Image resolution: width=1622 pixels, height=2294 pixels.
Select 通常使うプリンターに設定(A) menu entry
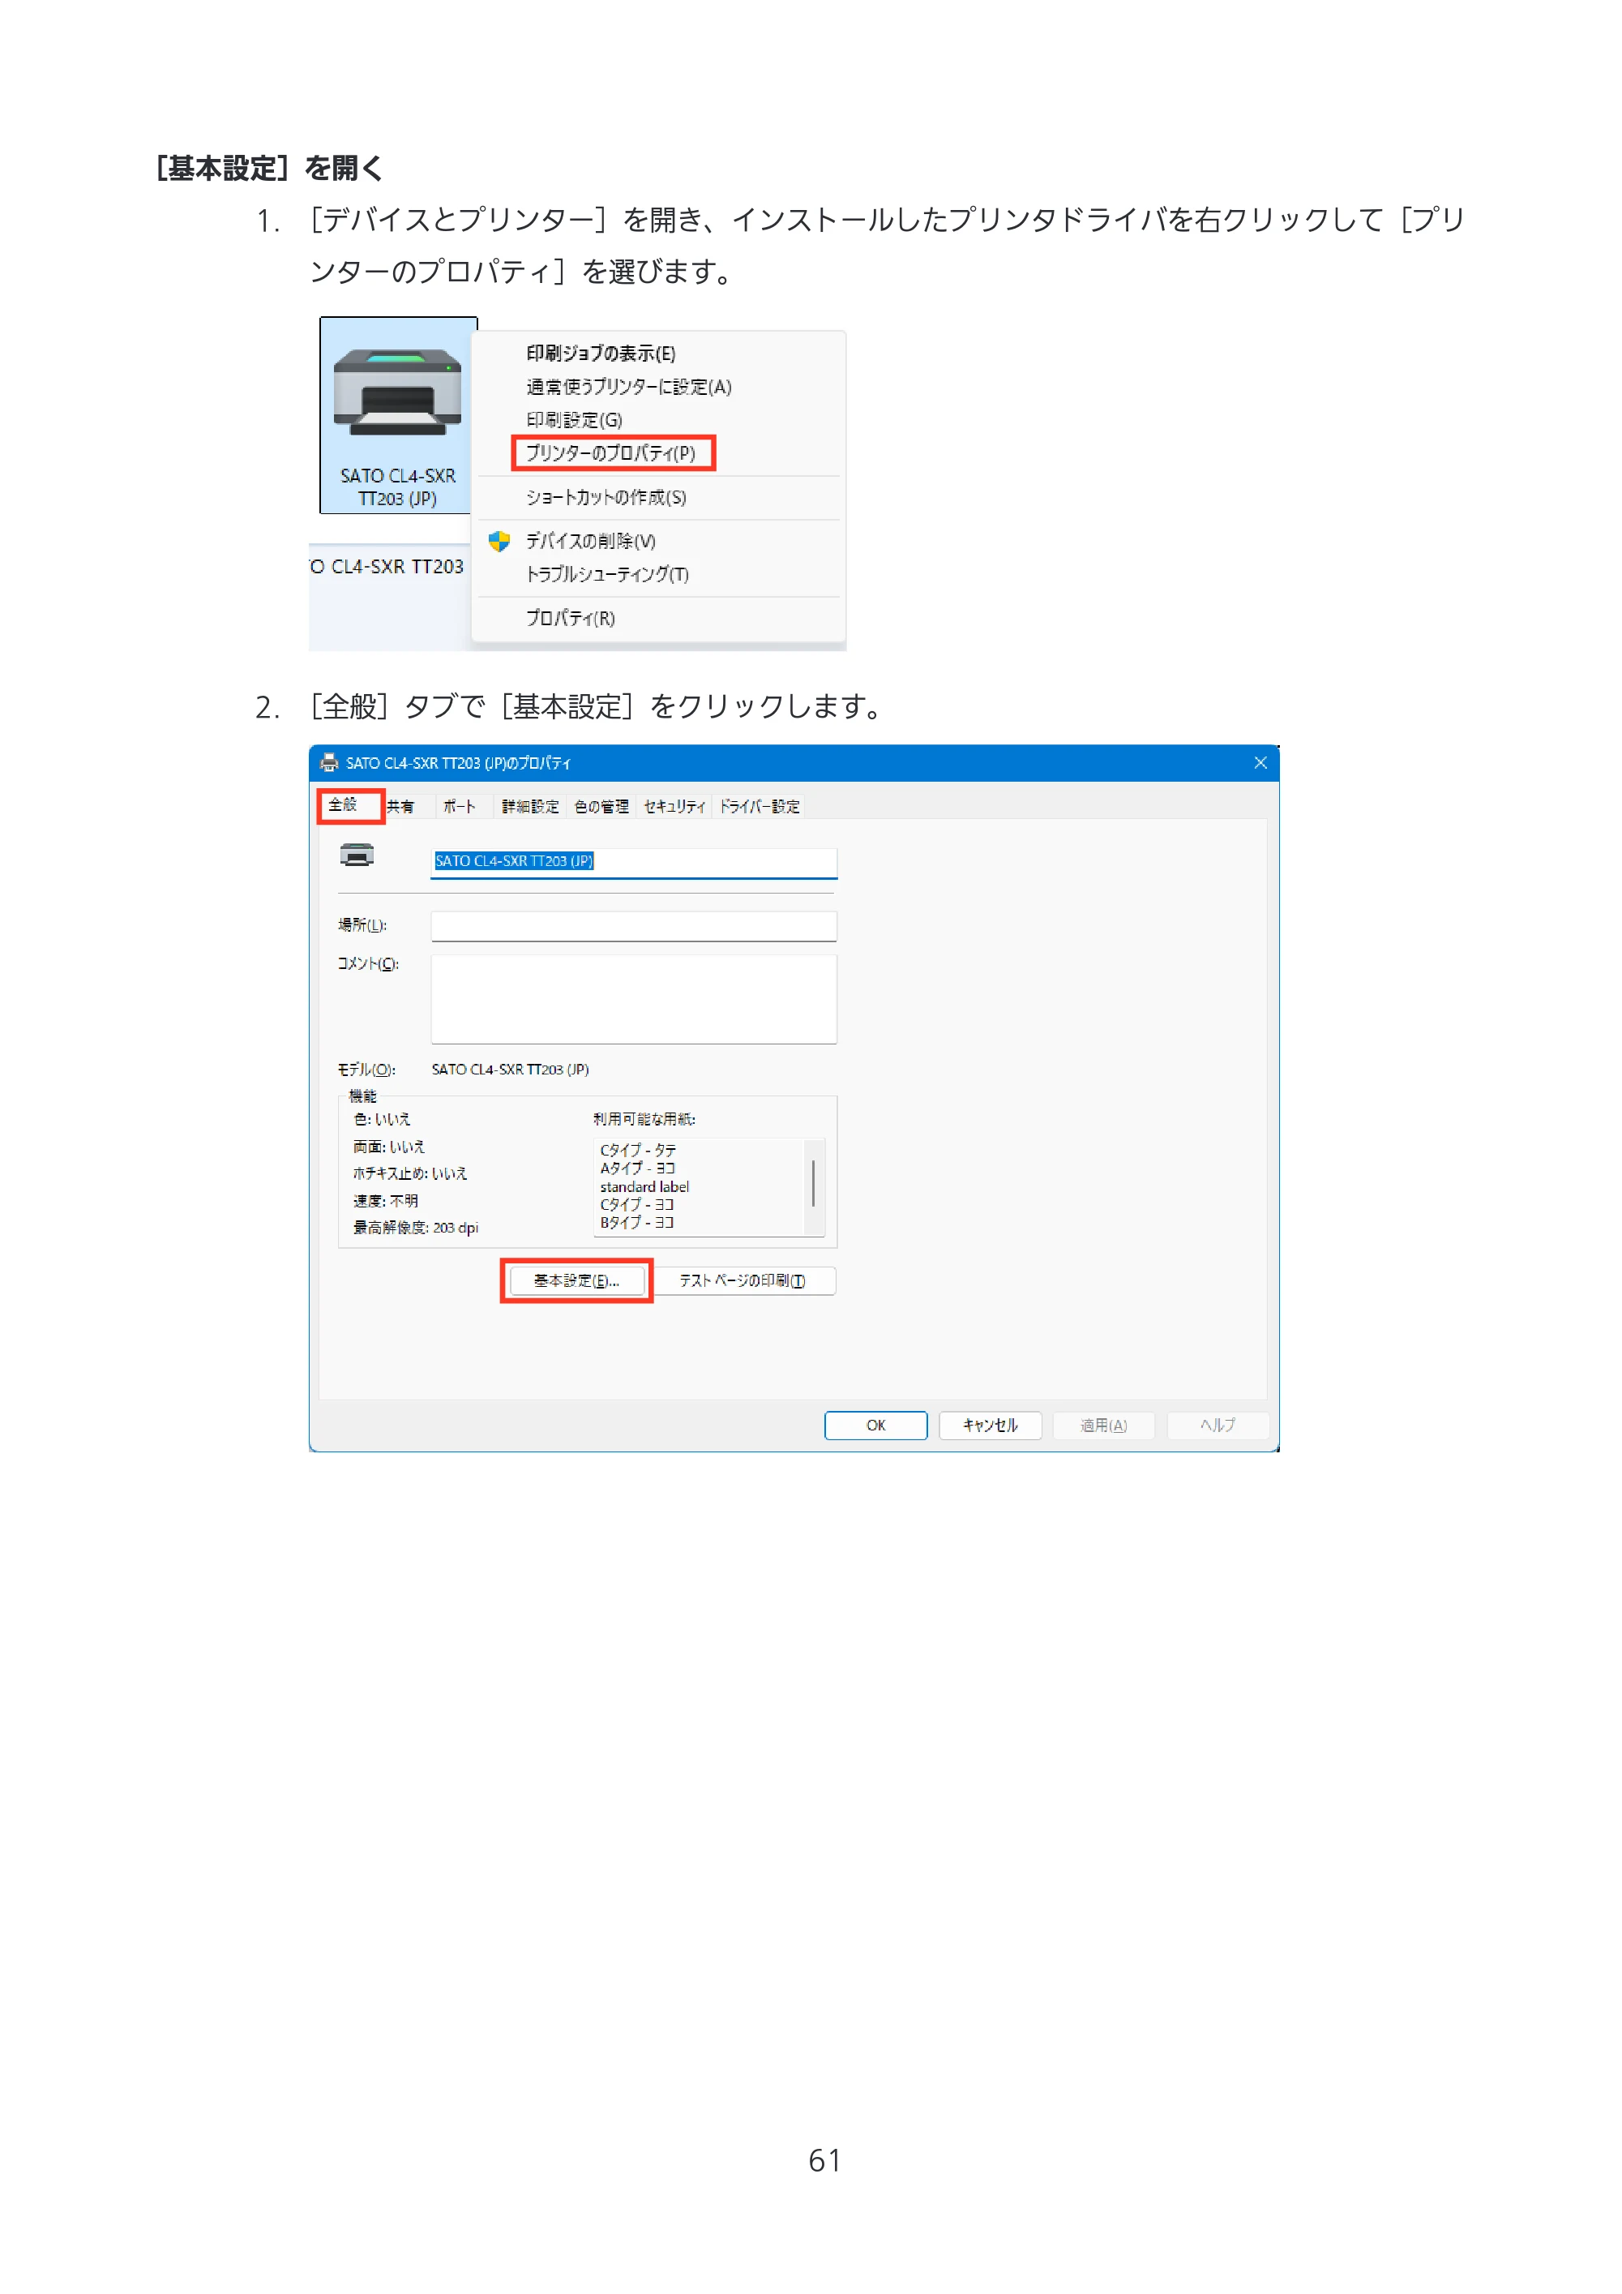[629, 387]
